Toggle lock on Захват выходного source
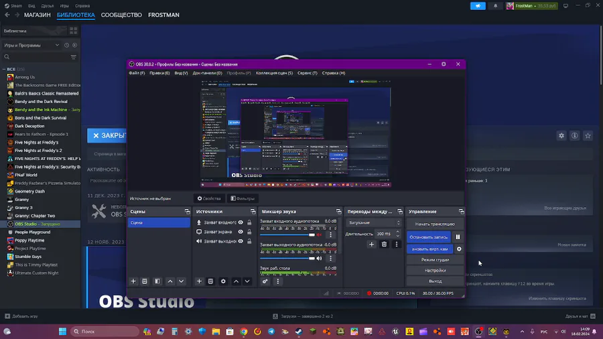Screen dimensions: 603x339 coord(249,241)
